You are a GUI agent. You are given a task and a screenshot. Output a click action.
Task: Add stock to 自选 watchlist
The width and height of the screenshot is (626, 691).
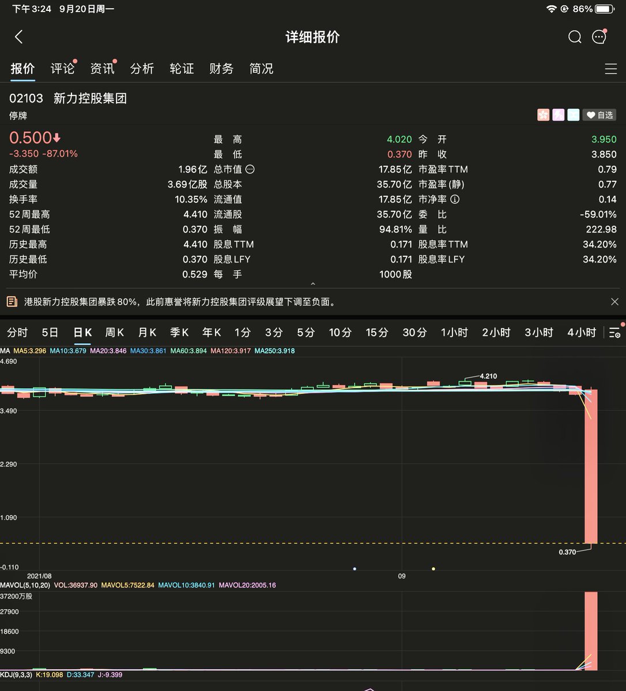pos(599,115)
